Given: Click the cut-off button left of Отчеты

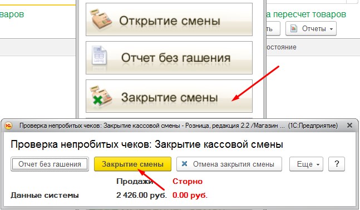Looking at the screenshot, I should coord(273,29).
